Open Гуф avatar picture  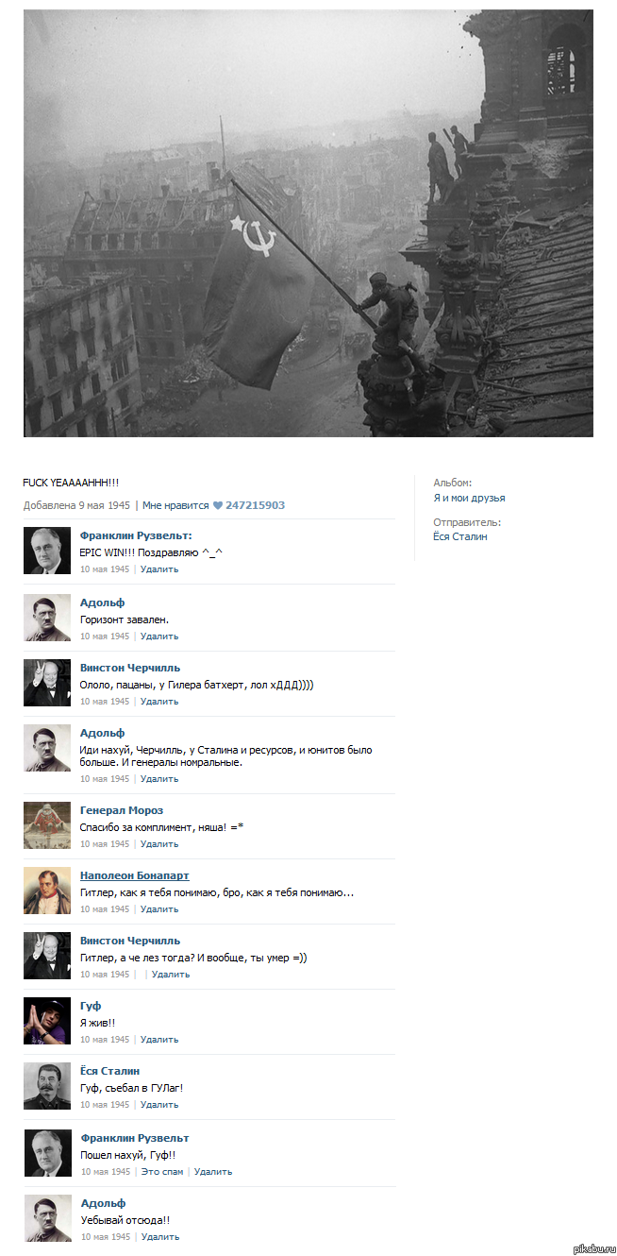(47, 1020)
